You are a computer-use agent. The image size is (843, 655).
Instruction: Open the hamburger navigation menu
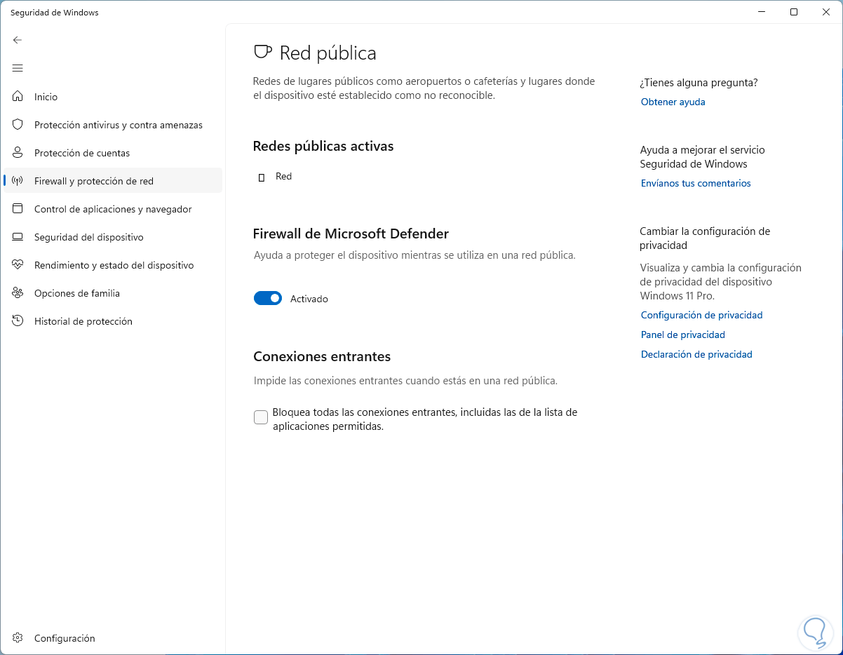(18, 68)
